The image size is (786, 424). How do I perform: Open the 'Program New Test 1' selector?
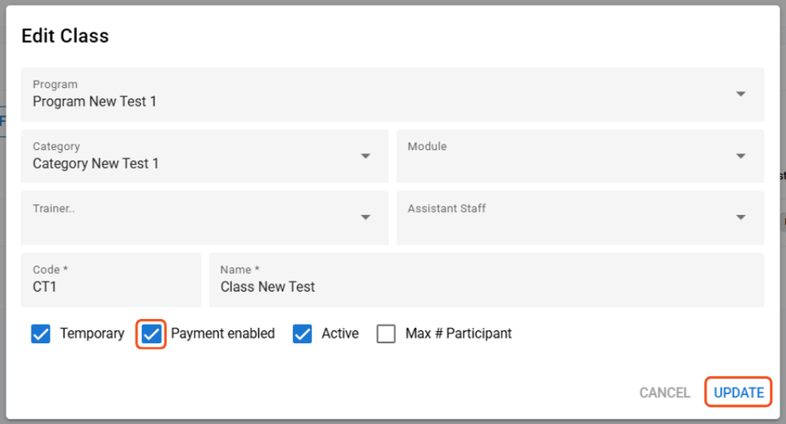(376, 101)
